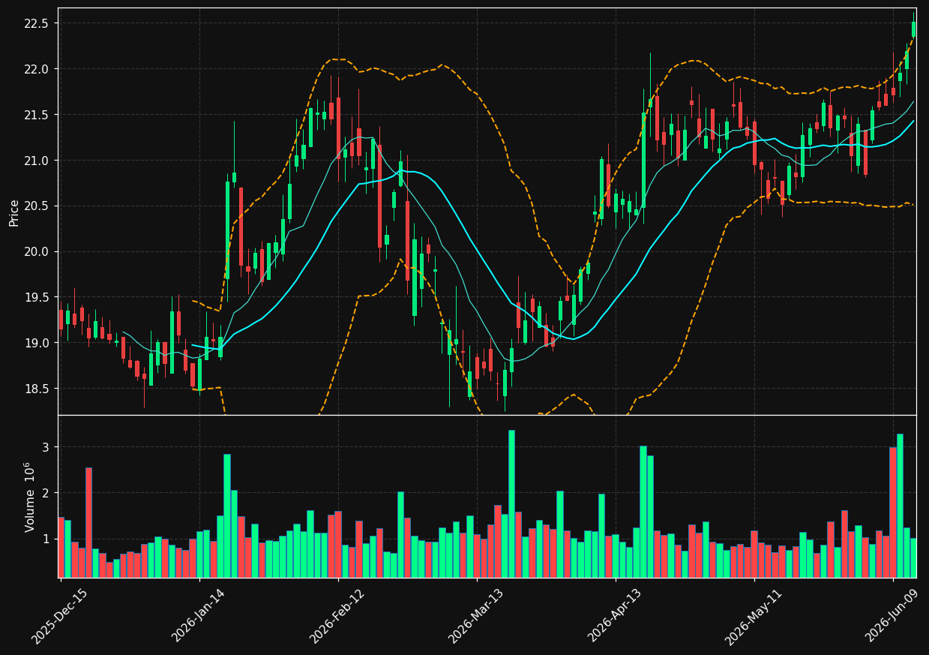Viewport: 929px width, 655px height.
Task: Click the volume tick label 1
Action: (x=45, y=539)
